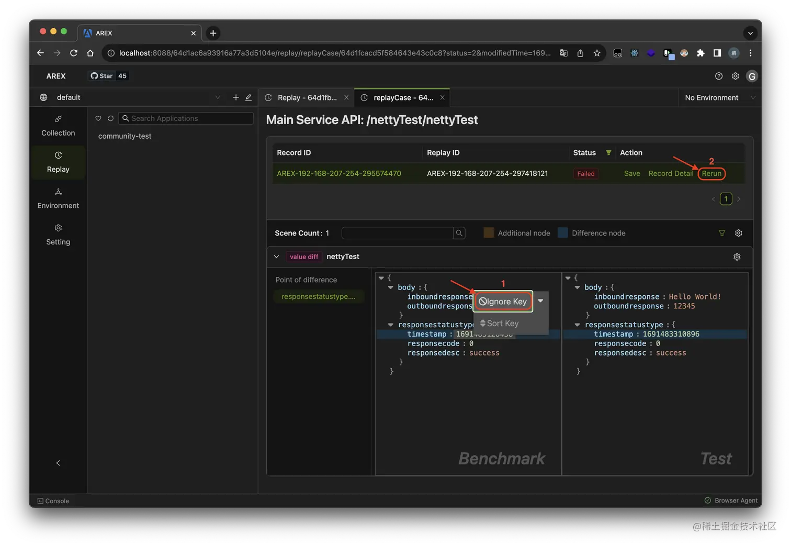
Task: Open the Collection sidebar section
Action: (58, 126)
